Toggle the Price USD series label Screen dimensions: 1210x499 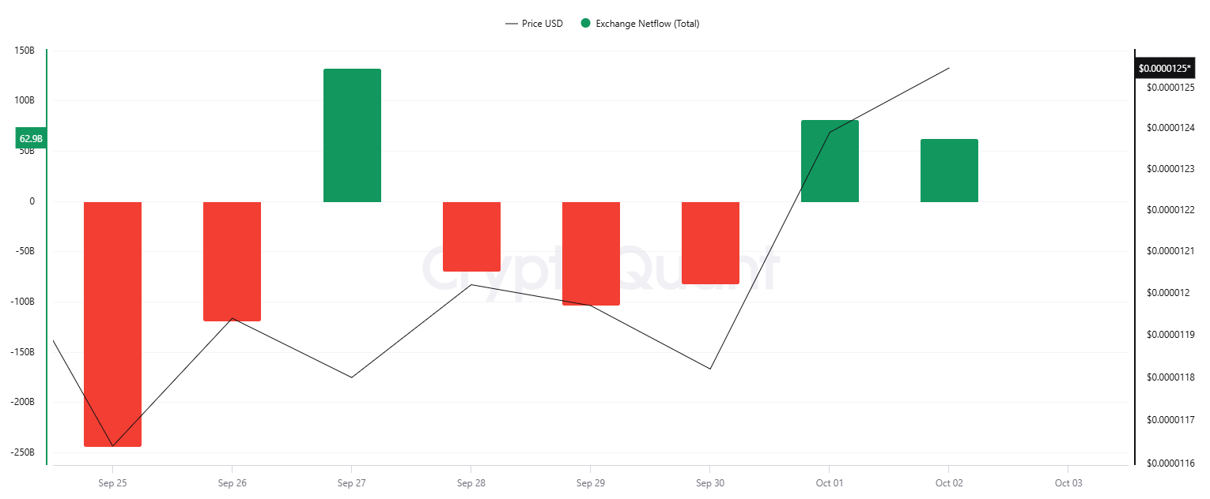click(543, 24)
